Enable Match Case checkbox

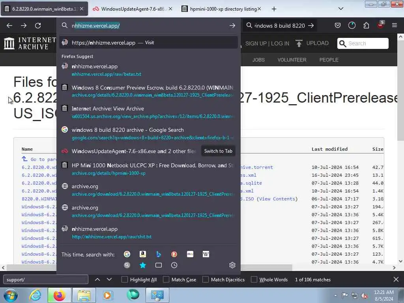[x=166, y=280]
